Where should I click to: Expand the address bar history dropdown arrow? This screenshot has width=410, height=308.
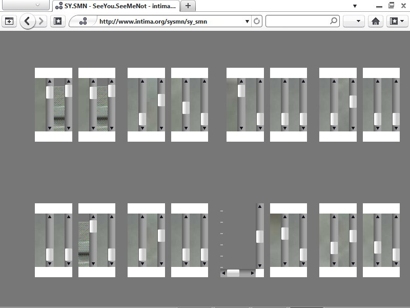point(247,22)
